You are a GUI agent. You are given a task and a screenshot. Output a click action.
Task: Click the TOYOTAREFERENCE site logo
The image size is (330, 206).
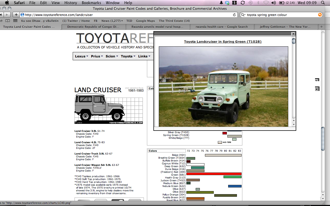pos(115,38)
